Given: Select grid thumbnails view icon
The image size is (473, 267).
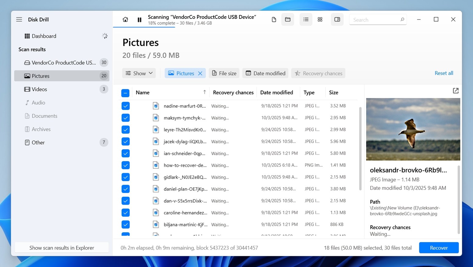Looking at the screenshot, I should tap(320, 19).
